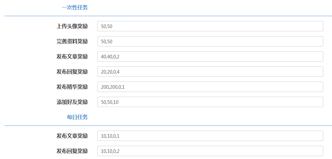Click the divider line below 一次性任务 heading

[x=168, y=16]
